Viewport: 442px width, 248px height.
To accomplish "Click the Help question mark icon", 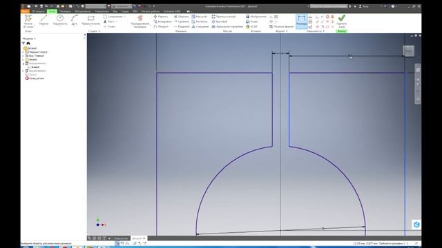I will tap(393, 6).
